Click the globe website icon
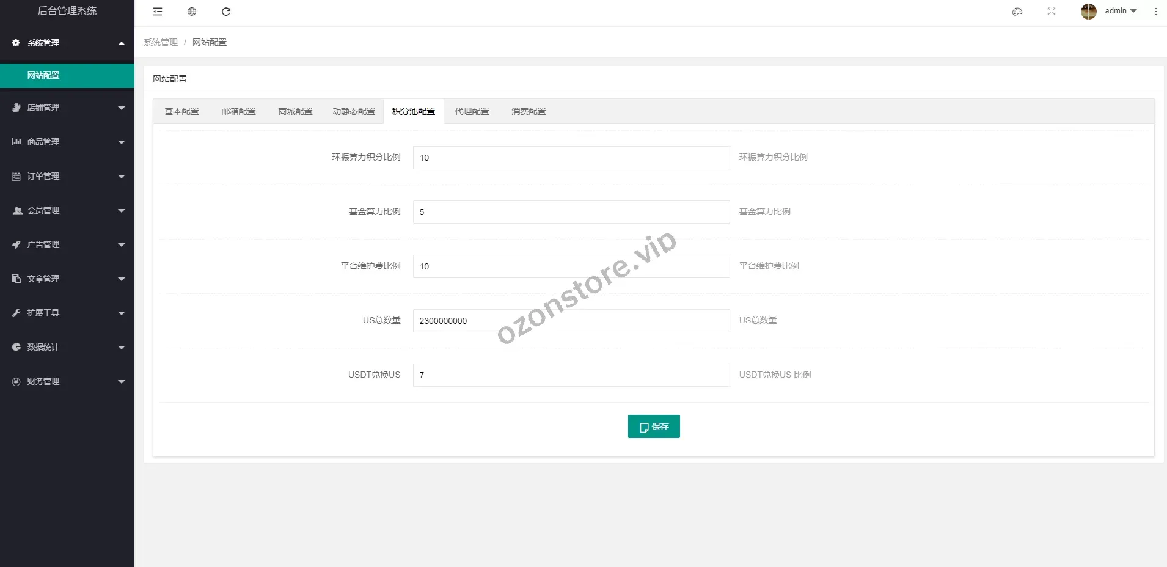 [x=192, y=12]
